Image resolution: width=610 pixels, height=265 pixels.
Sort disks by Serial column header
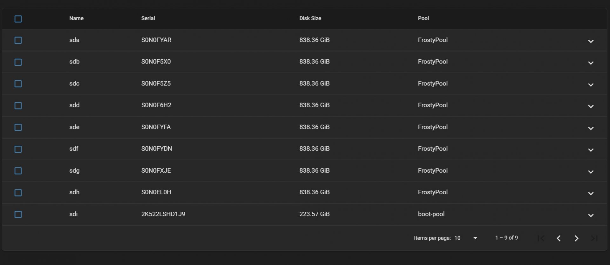(x=148, y=18)
